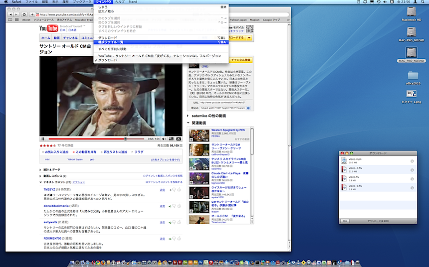The width and height of the screenshot is (429, 267).
Task: Toggle the video player size icon
Action: tap(171, 139)
